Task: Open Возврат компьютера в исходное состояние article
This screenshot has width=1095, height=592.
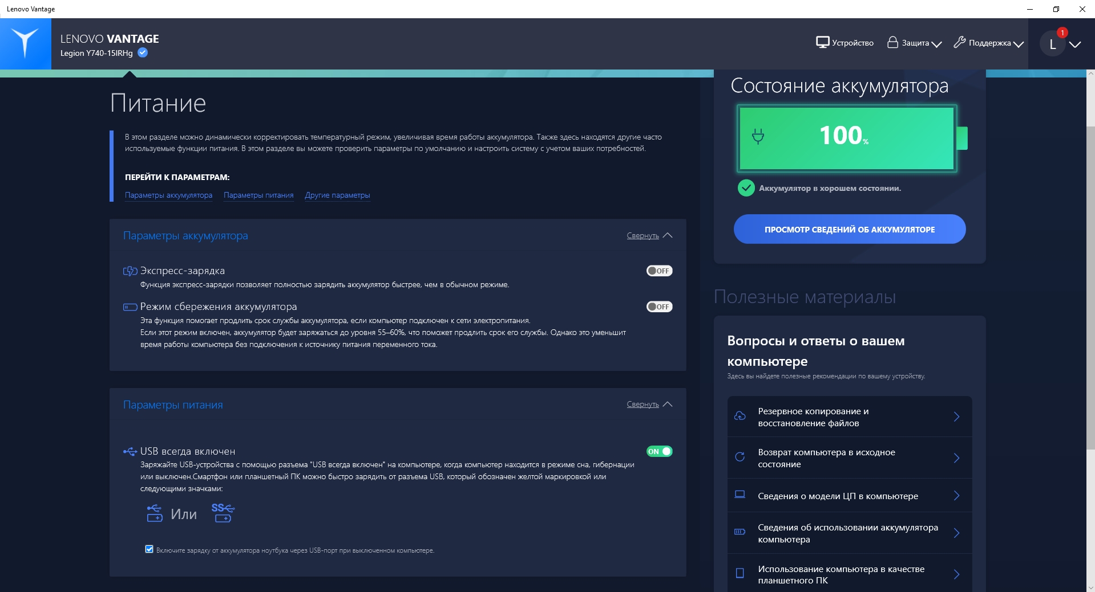Action: 850,458
